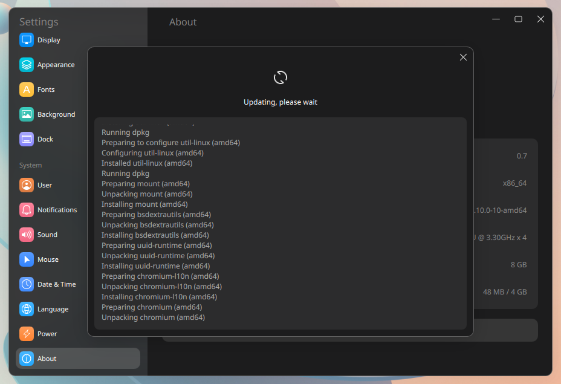Click log line 'Preparing uuid-runtime (amd64)'
The width and height of the screenshot is (561, 384).
tap(157, 246)
